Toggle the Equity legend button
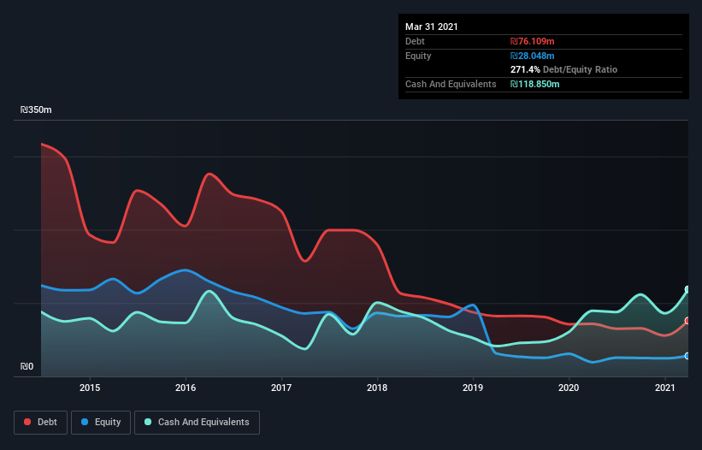Image resolution: width=702 pixels, height=450 pixels. 101,423
